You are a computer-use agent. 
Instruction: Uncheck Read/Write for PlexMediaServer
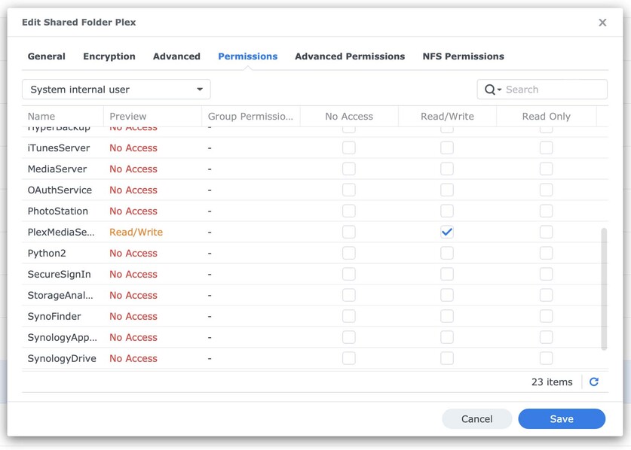pyautogui.click(x=447, y=233)
